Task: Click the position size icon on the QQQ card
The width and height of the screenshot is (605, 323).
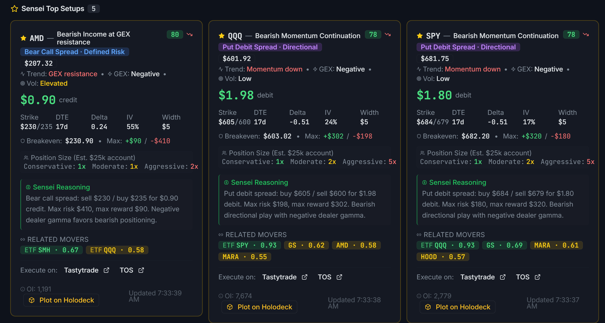Action: [x=224, y=152]
